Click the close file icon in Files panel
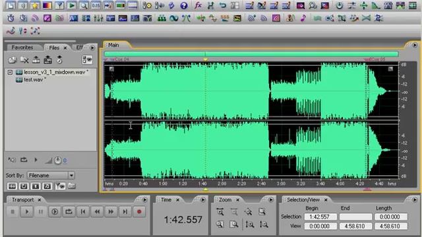Viewport: 422px width, 237px height. (24, 60)
